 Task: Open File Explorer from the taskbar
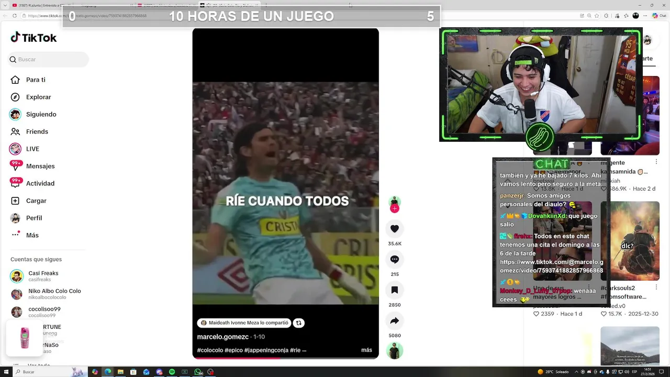[120, 372]
